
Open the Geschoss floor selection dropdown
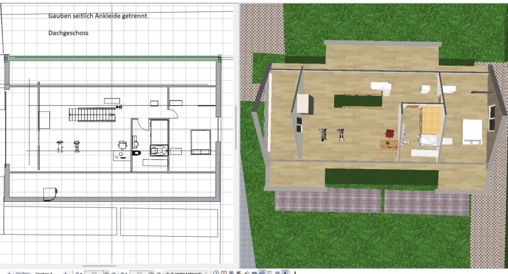(66, 272)
